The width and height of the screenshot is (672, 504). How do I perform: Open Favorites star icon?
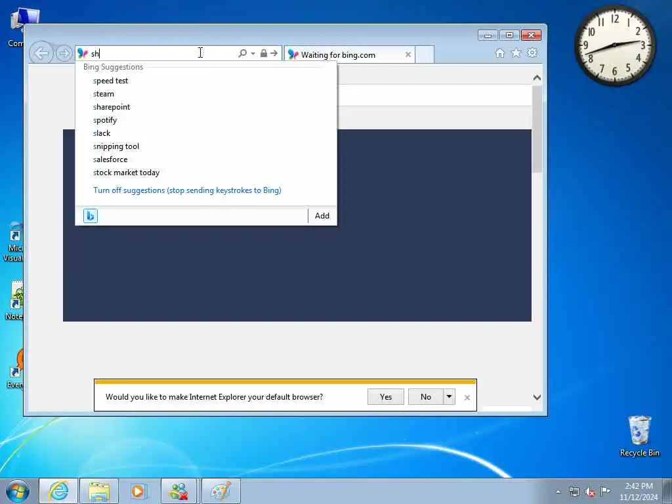[516, 52]
